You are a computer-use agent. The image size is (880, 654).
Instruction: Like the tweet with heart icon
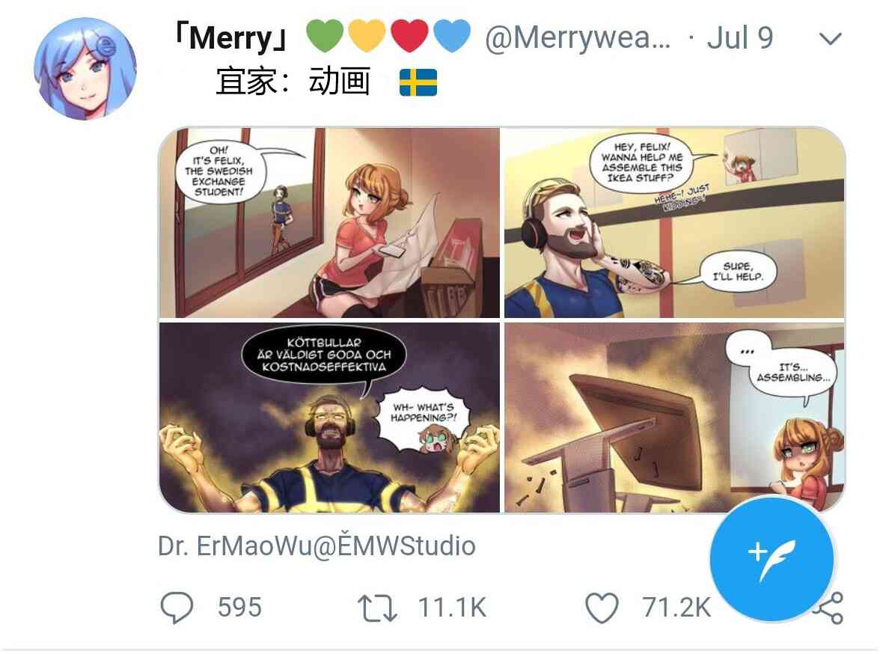pos(602,608)
